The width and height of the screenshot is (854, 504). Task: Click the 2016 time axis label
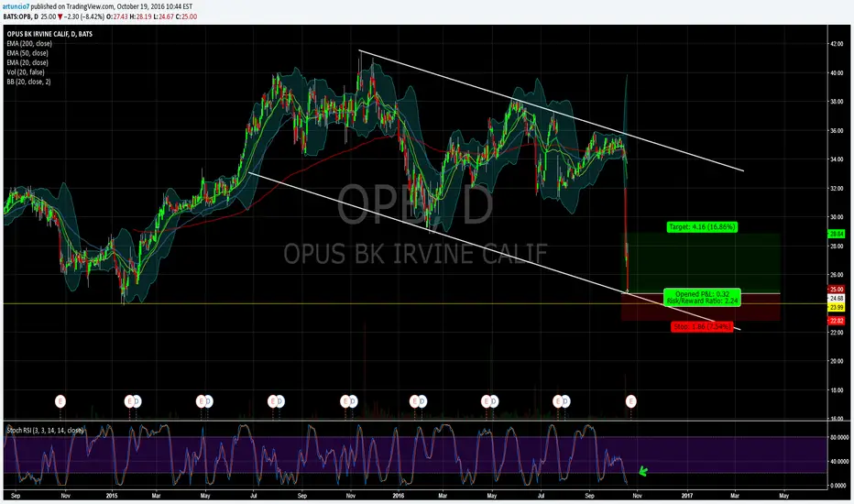[399, 496]
